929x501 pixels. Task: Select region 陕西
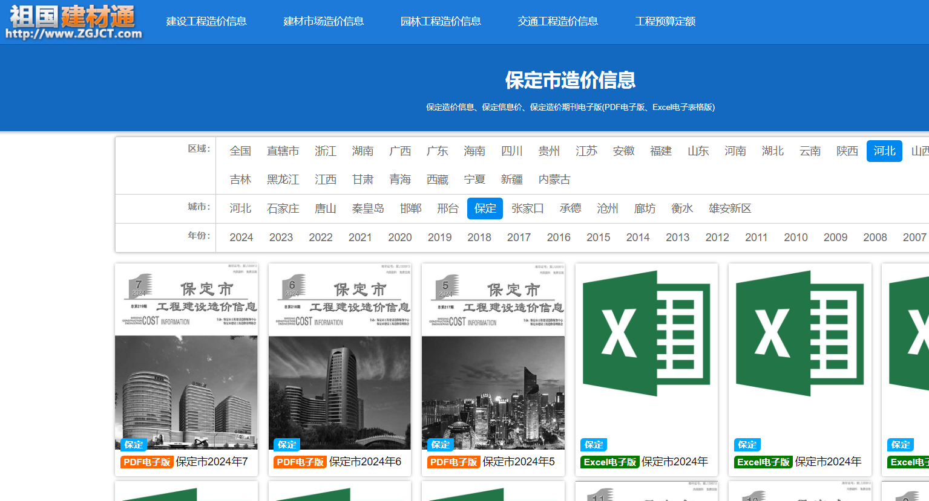(x=847, y=151)
